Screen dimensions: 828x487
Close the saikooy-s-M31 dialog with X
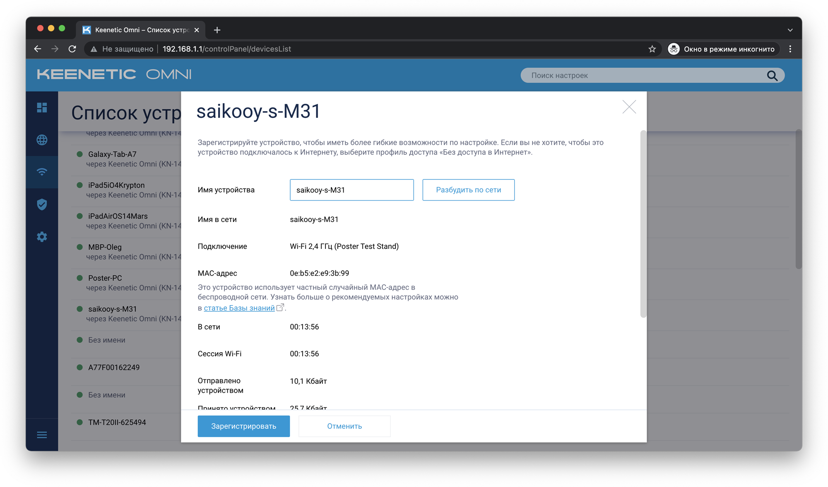click(x=629, y=107)
